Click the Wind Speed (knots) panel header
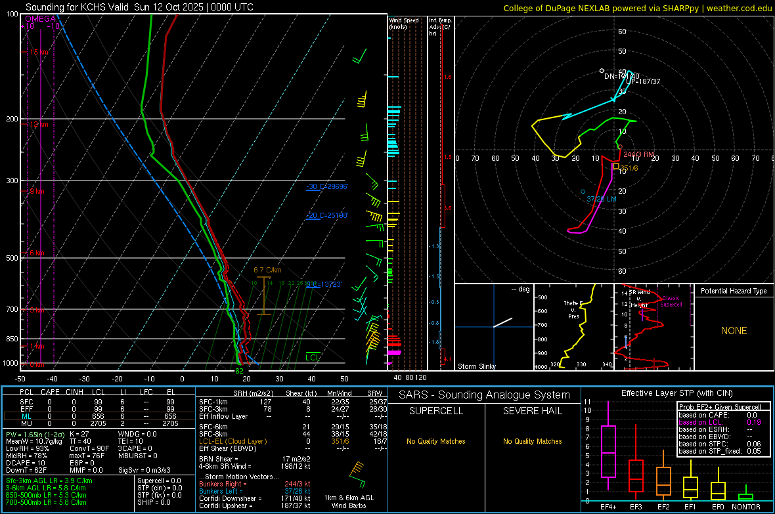Screen dimensions: 775x514 (404, 23)
